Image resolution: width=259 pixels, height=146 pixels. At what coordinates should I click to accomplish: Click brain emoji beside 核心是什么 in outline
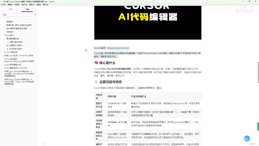(x=7, y=39)
